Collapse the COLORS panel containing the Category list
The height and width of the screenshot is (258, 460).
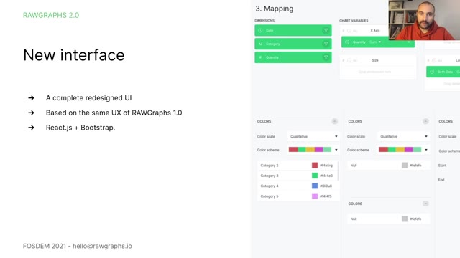[x=334, y=121]
